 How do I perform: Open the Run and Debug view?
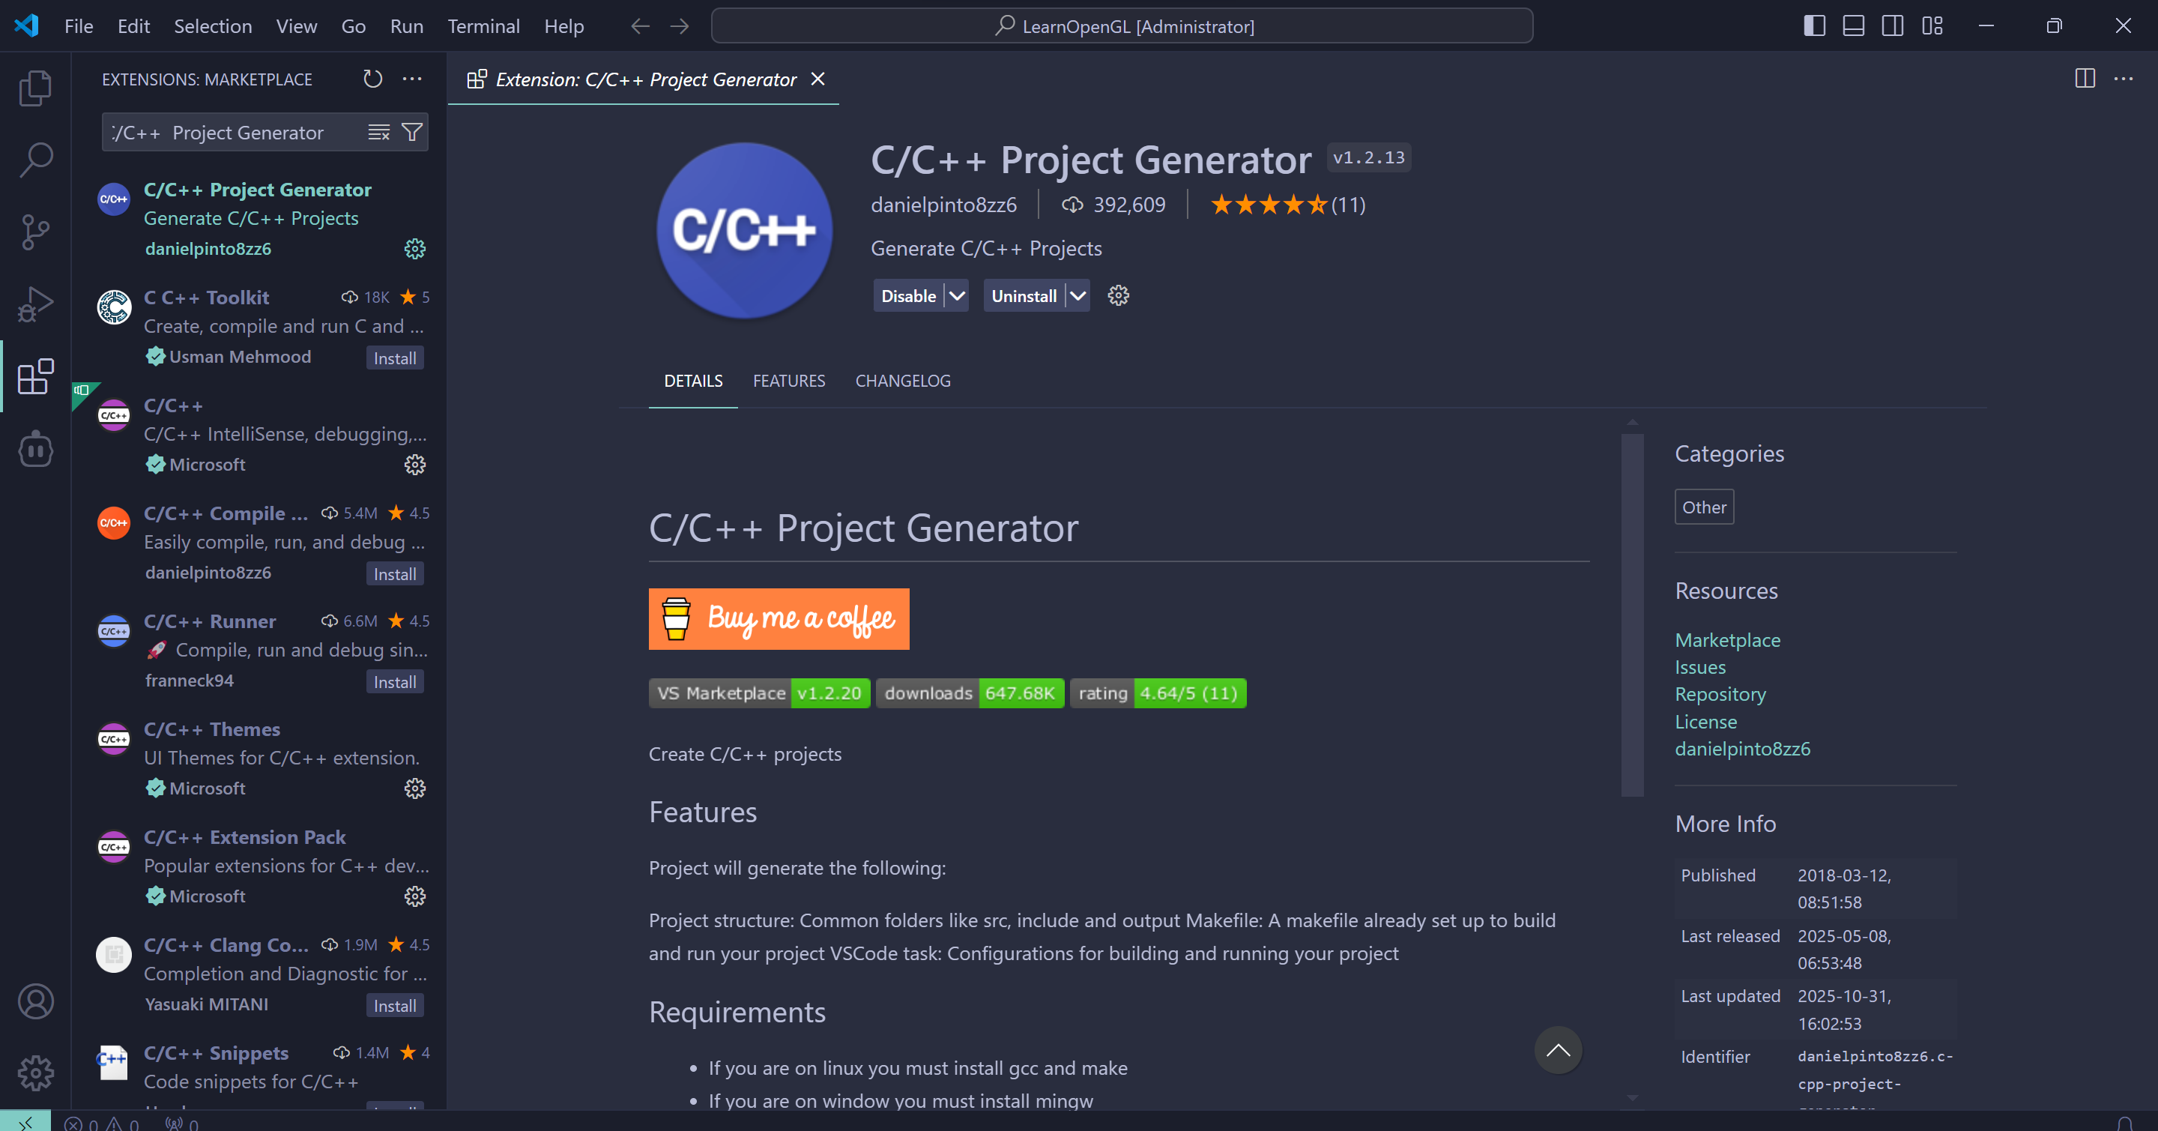35,304
